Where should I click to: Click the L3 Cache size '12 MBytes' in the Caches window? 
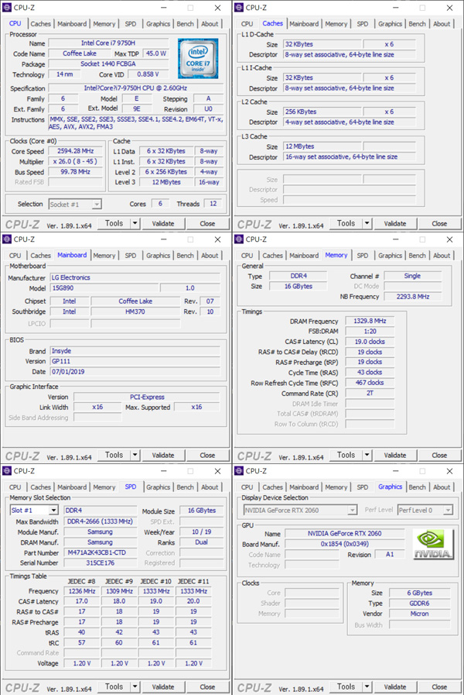pos(322,146)
